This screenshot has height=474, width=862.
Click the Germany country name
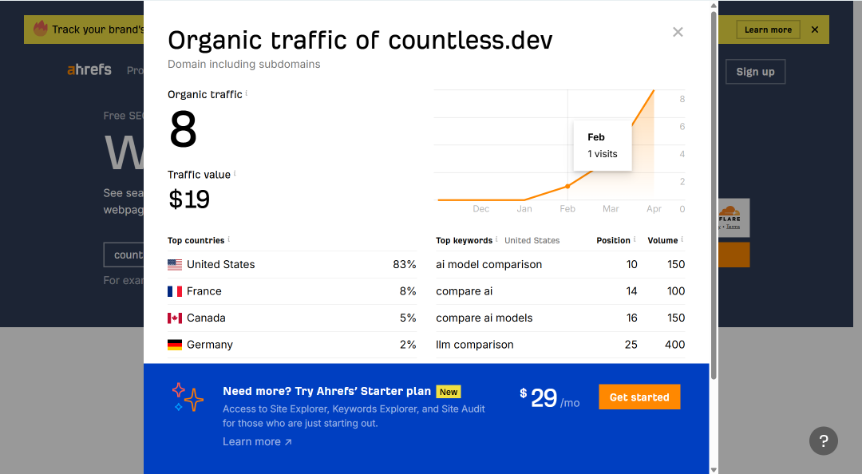click(209, 345)
